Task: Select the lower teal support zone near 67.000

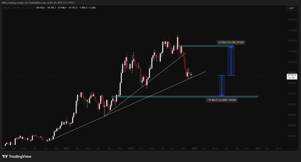Action: point(185,96)
